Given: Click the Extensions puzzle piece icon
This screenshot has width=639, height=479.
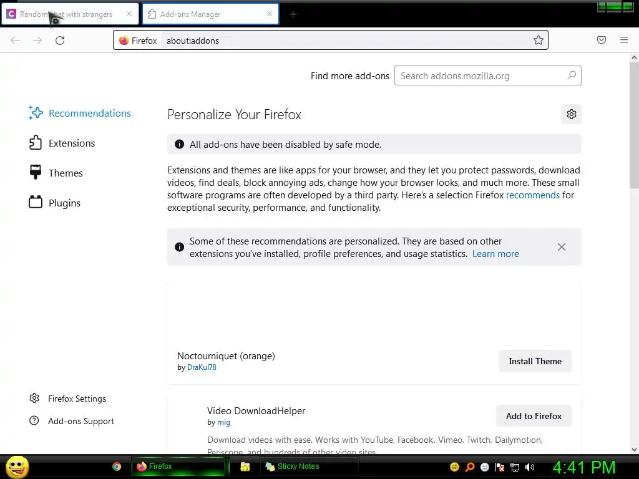Looking at the screenshot, I should coord(36,143).
